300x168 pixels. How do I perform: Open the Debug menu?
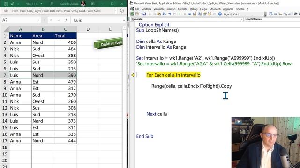[194, 9]
